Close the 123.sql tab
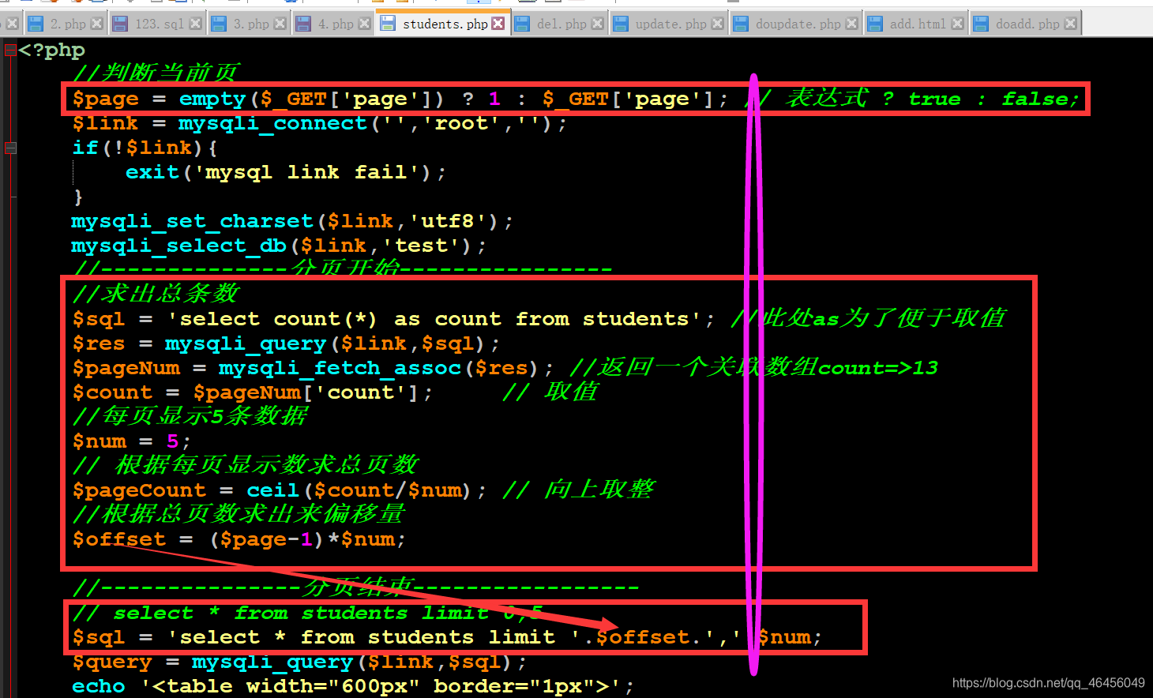The image size is (1153, 698). (x=195, y=24)
